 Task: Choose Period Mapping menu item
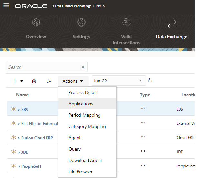point(87,115)
